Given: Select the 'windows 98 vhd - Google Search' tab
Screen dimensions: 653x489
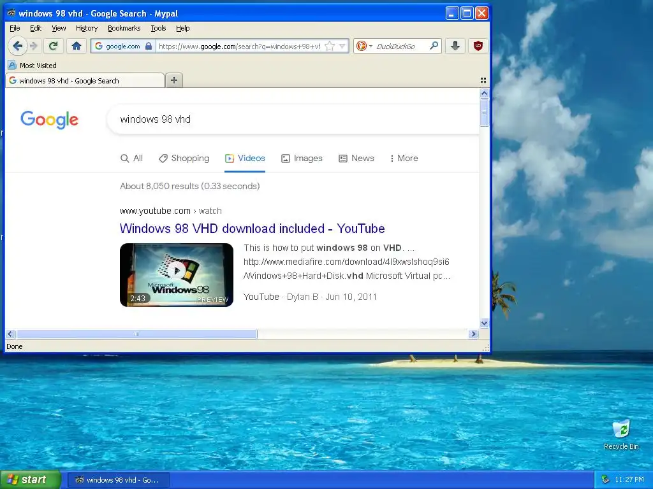Looking at the screenshot, I should coord(85,80).
